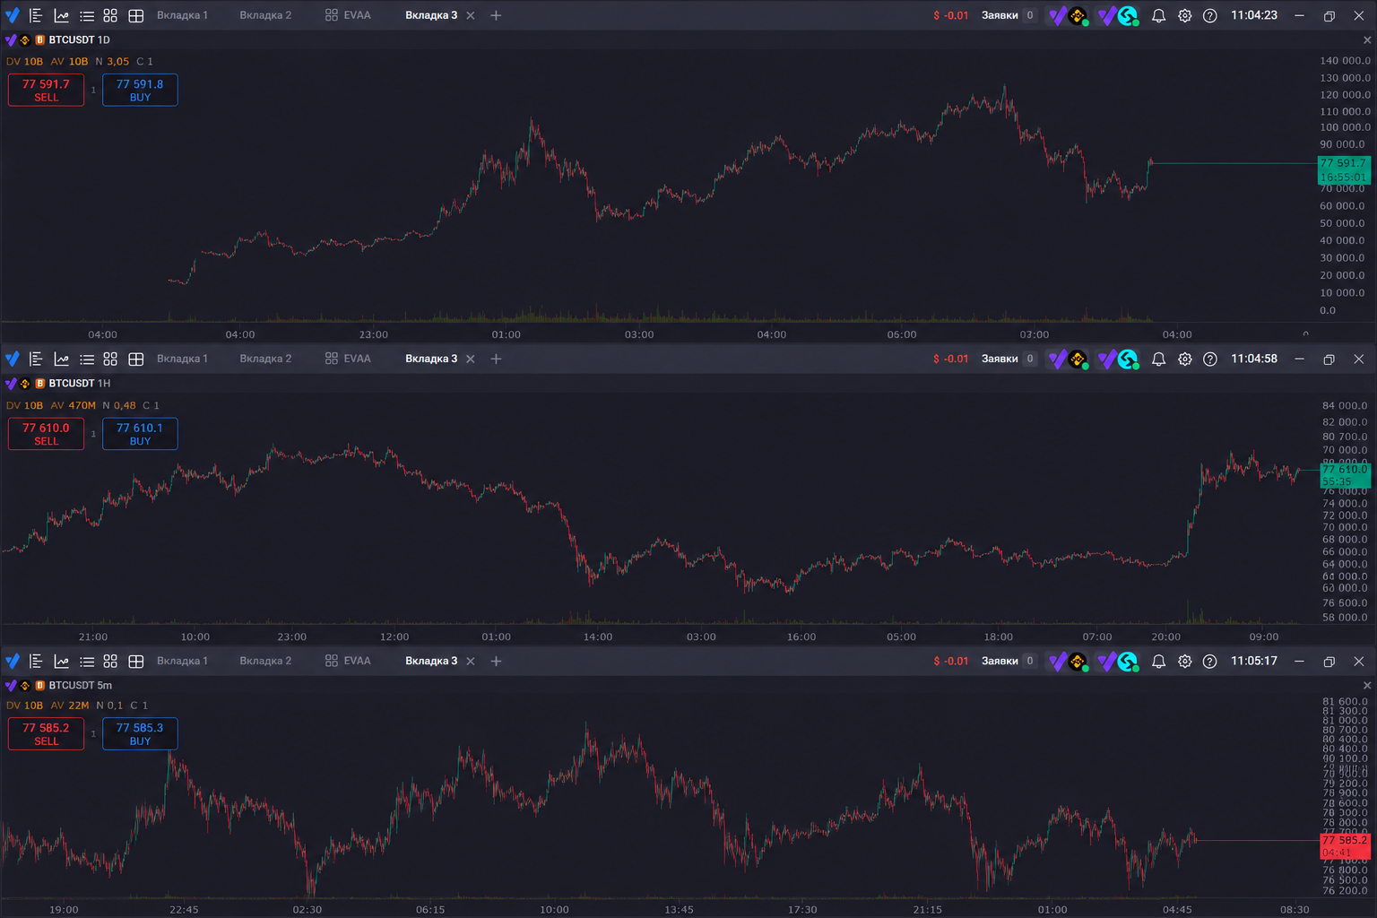Click the four-squares widget icon in the 1D window toolbar
The height and width of the screenshot is (918, 1377).
[x=110, y=15]
